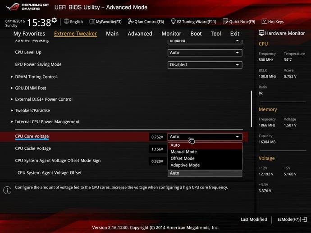Click the Qfan Control(F6) label

pos(149,22)
